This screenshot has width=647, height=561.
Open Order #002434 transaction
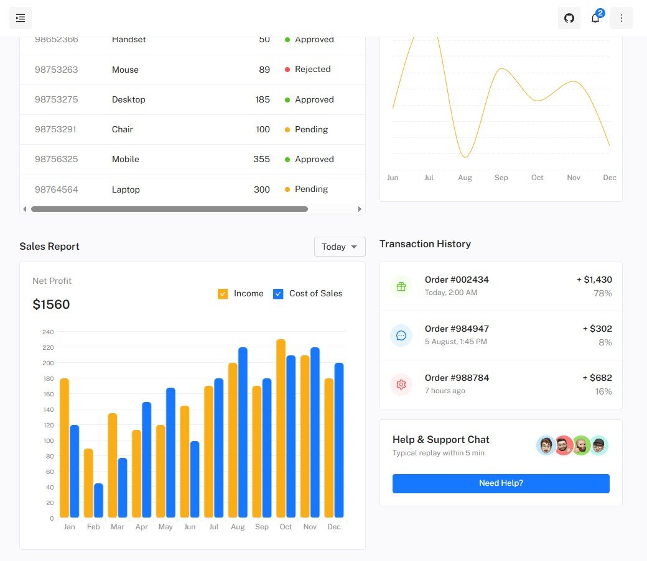(x=457, y=280)
